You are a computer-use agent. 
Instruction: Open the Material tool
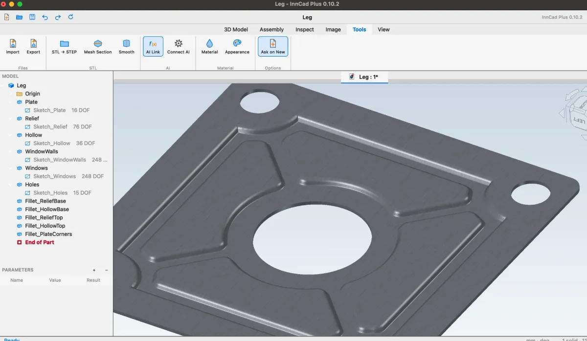pyautogui.click(x=210, y=47)
